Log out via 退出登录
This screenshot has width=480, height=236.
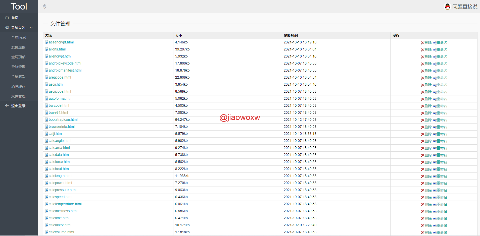tap(18, 106)
